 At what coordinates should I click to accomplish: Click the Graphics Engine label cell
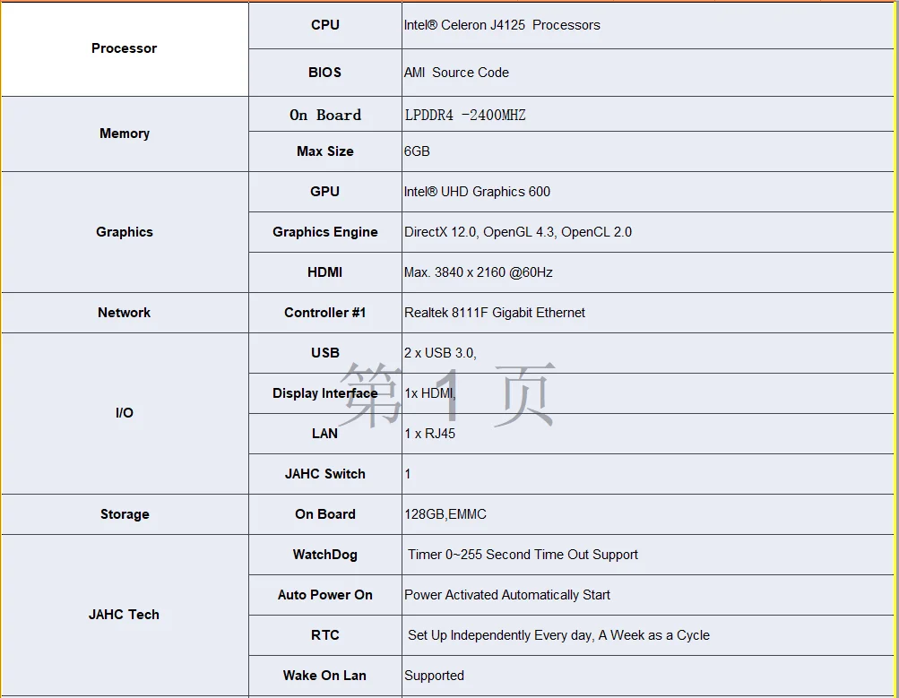click(324, 232)
